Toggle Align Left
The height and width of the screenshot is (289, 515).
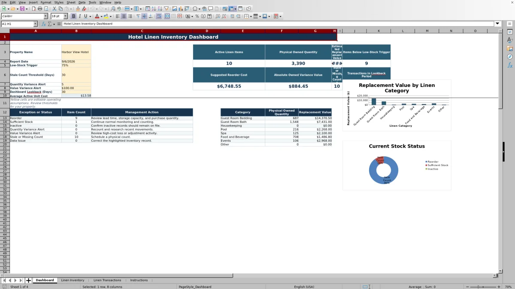(x=117, y=16)
